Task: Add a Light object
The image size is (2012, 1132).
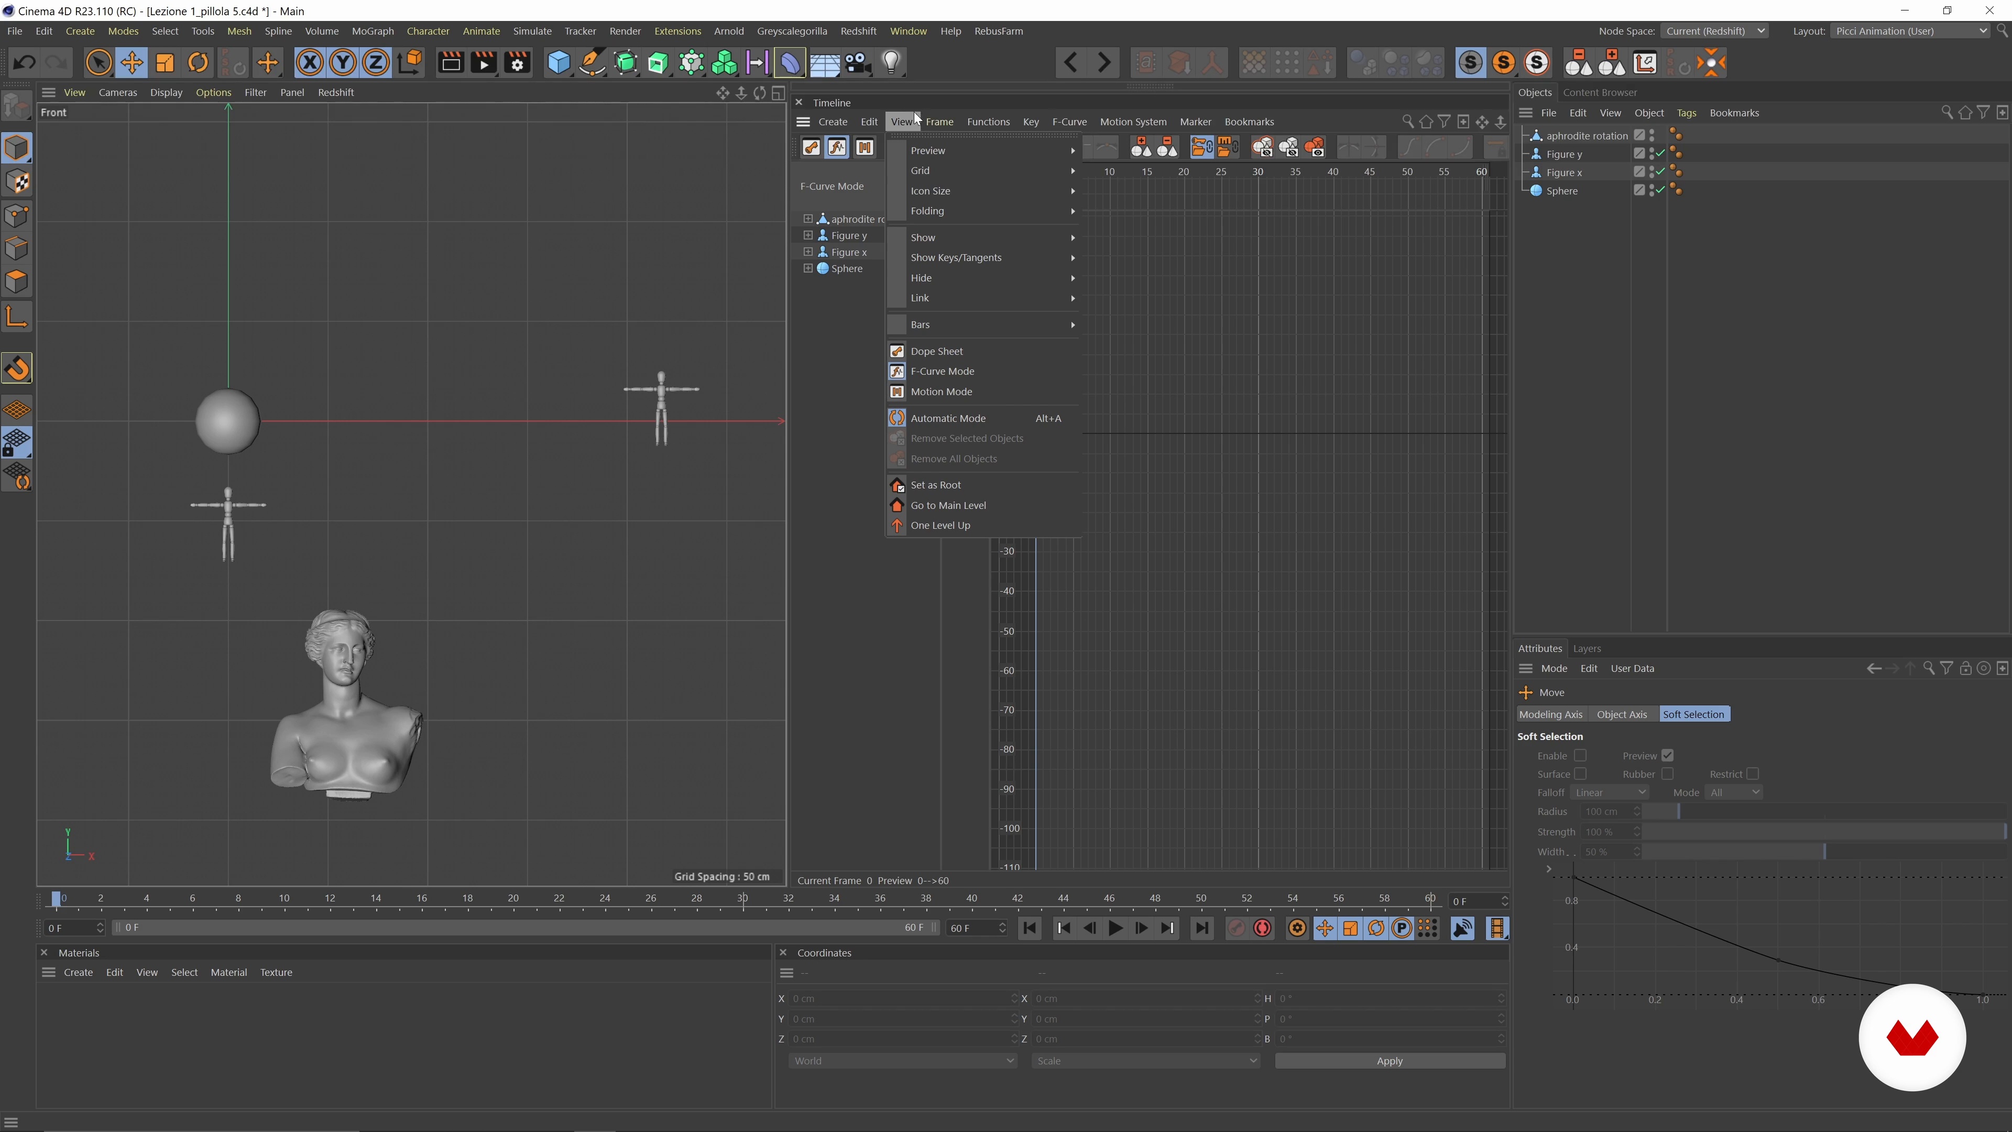Action: click(x=891, y=62)
